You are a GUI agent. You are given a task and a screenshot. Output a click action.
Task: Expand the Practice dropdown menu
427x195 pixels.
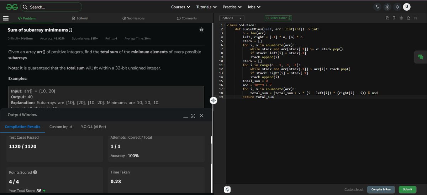[232, 7]
